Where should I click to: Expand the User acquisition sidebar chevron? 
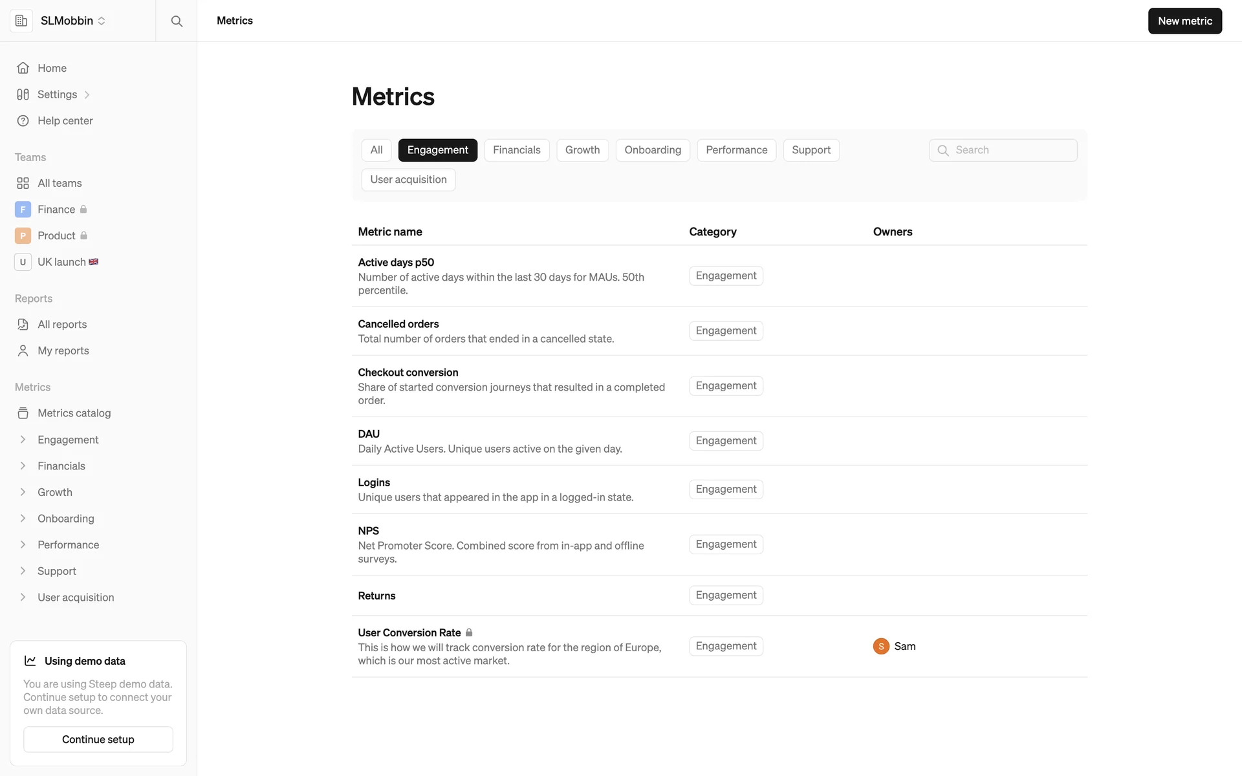(23, 597)
